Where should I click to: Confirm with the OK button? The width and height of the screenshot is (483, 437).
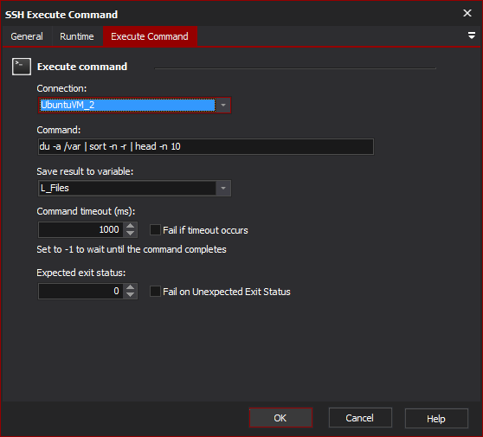(x=280, y=418)
